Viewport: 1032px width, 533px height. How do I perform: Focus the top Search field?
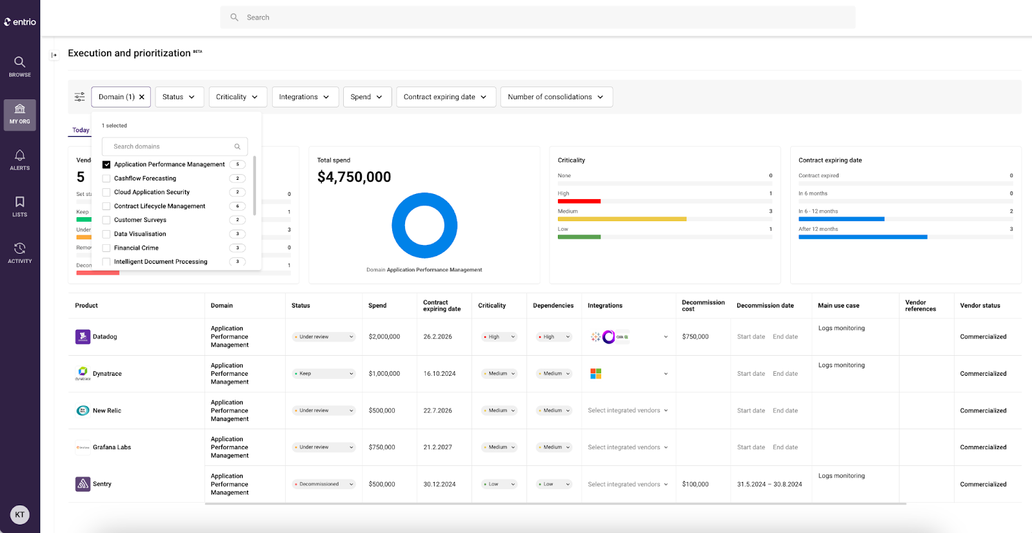point(538,17)
